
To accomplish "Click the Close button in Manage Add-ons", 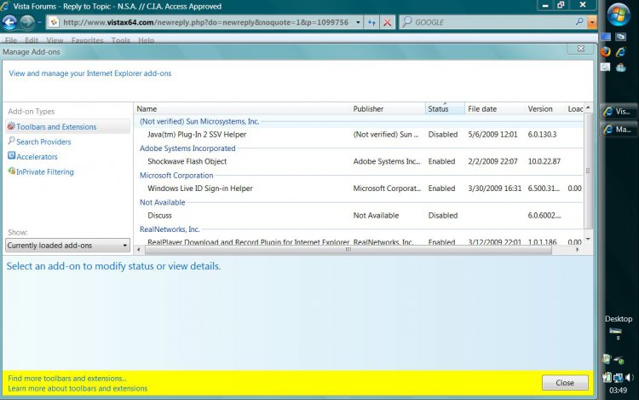I will coord(565,382).
